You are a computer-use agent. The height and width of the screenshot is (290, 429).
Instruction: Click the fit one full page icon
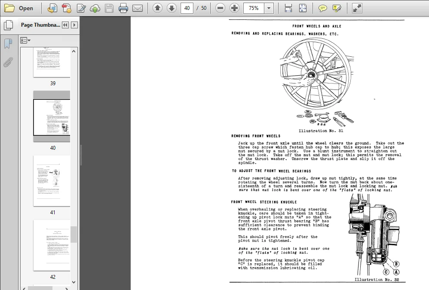[x=303, y=8]
